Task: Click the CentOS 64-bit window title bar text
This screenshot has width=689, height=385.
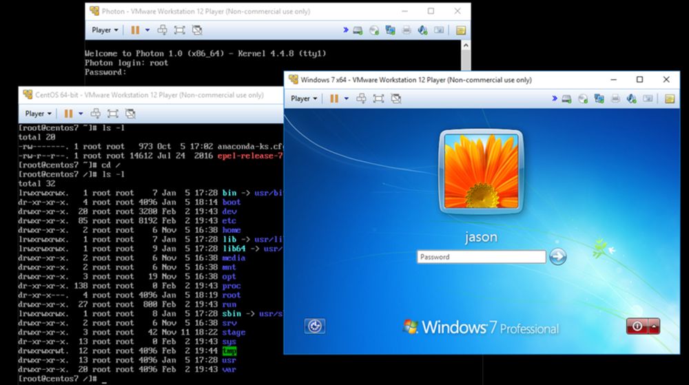Action: pyautogui.click(x=150, y=95)
